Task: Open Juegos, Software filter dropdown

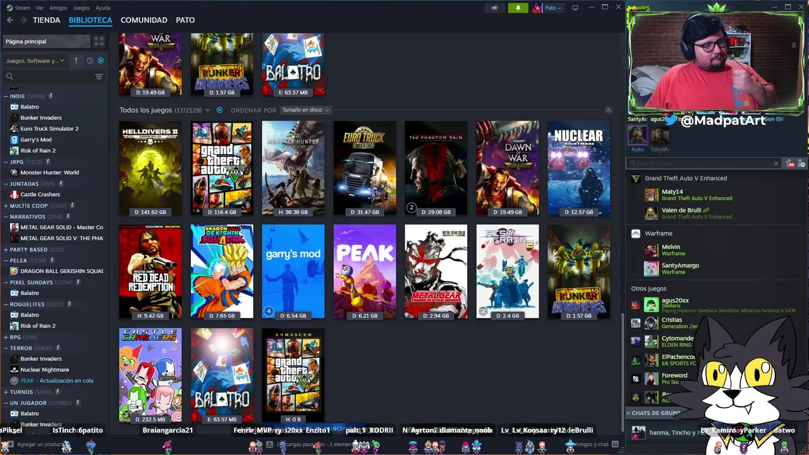Action: [x=35, y=61]
